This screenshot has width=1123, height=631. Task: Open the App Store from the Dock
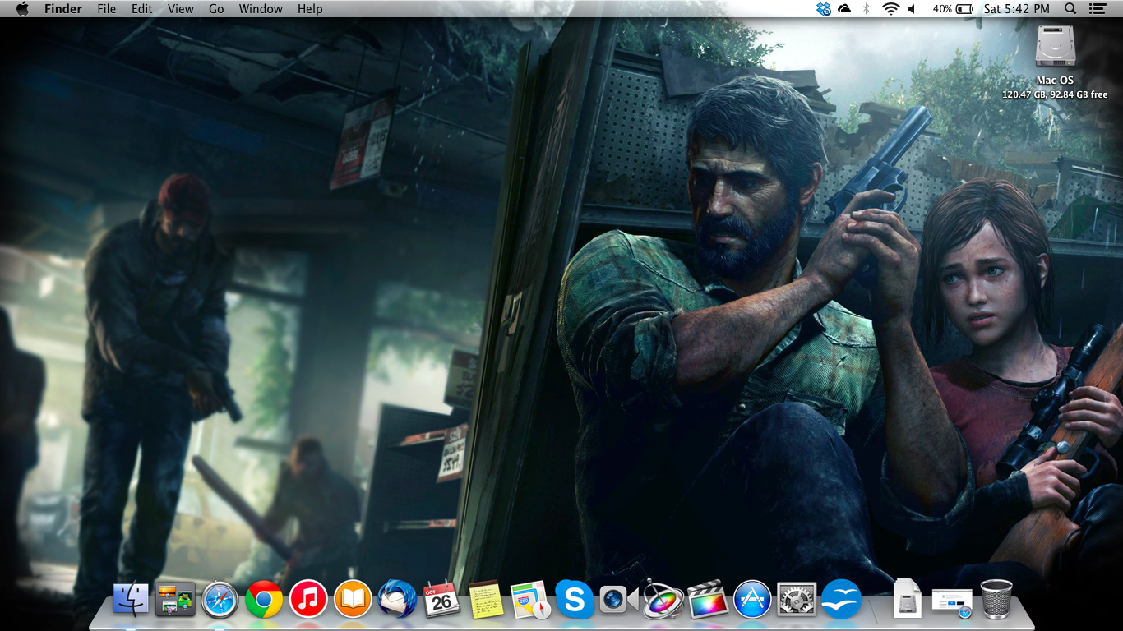pos(752,600)
